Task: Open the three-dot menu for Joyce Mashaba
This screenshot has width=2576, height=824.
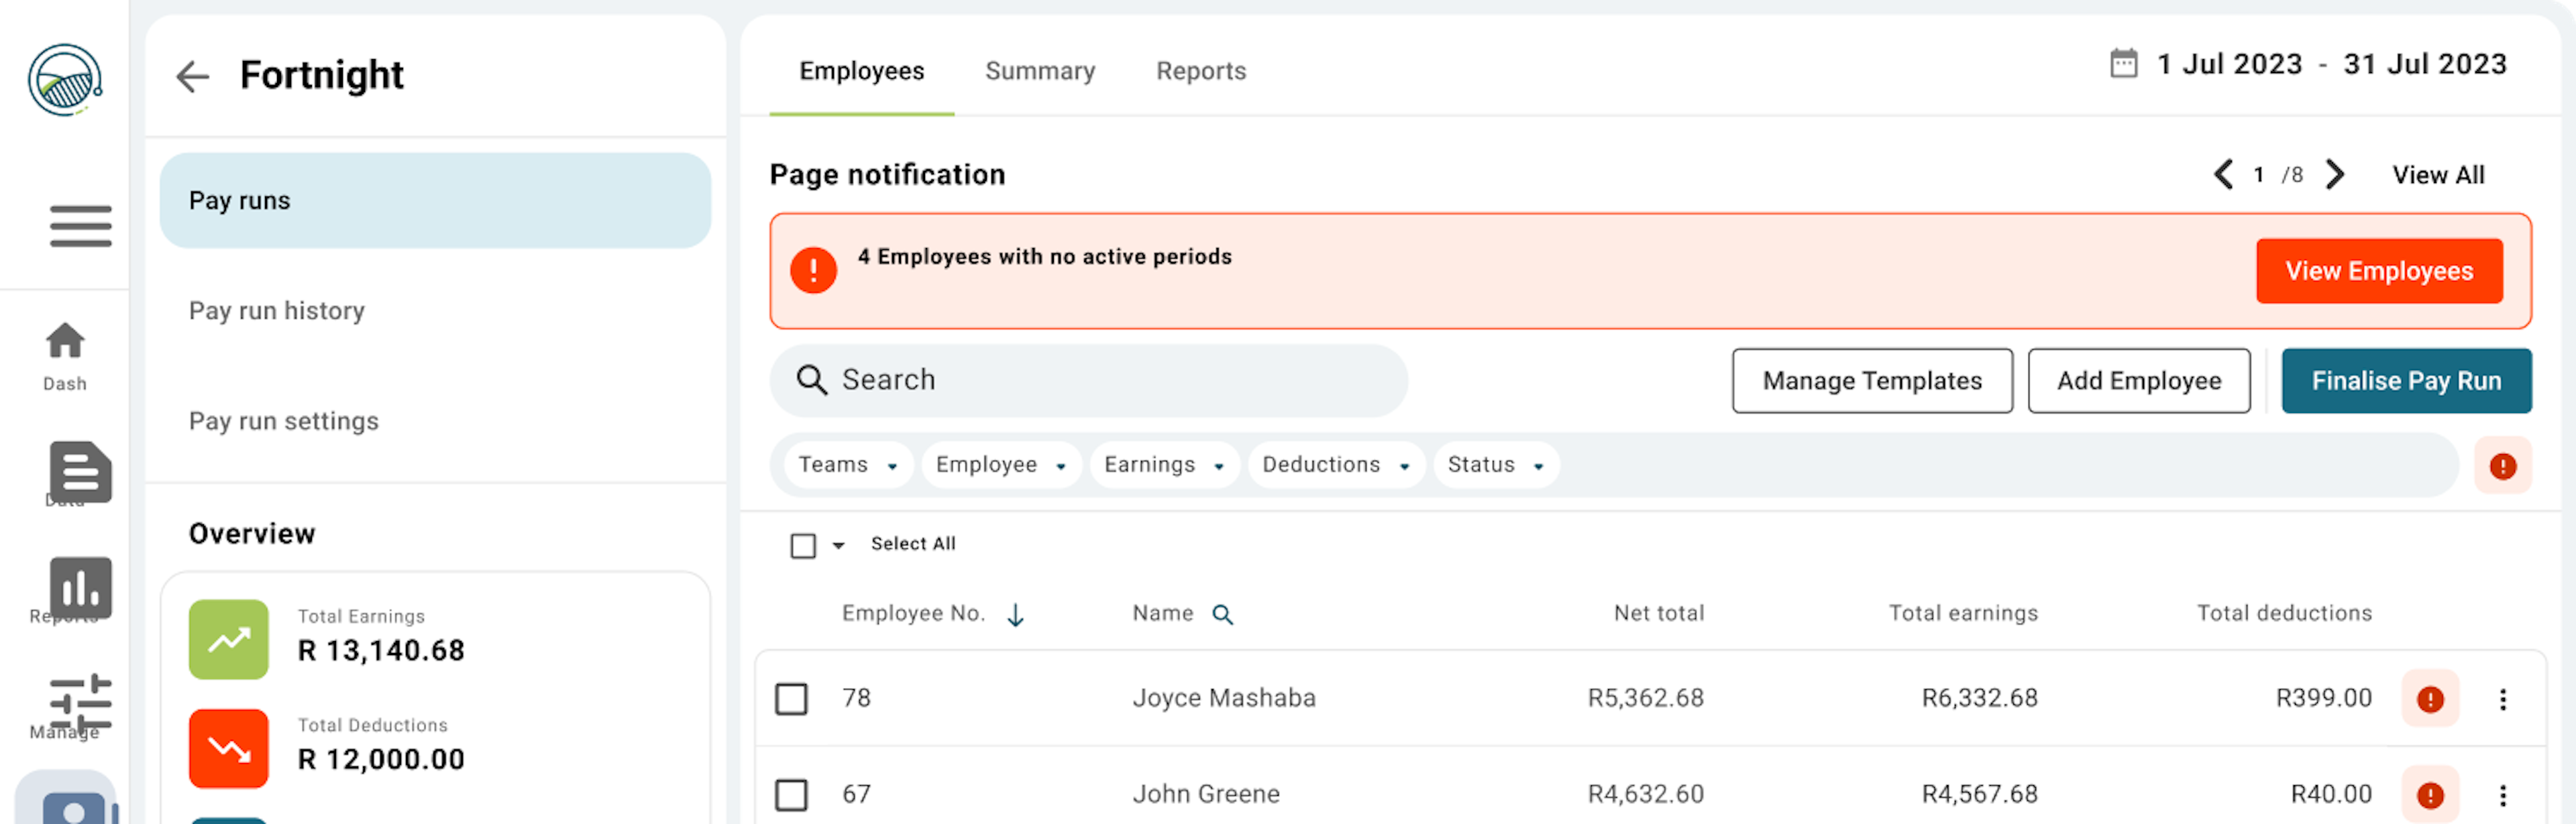Action: [x=2503, y=699]
